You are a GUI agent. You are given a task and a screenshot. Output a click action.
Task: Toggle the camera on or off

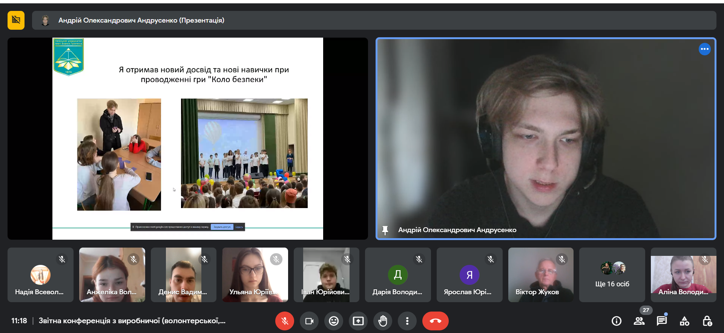coord(309,321)
